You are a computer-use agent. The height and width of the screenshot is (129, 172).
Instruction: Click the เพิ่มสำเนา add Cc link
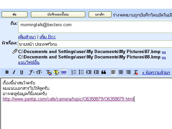[27, 37]
